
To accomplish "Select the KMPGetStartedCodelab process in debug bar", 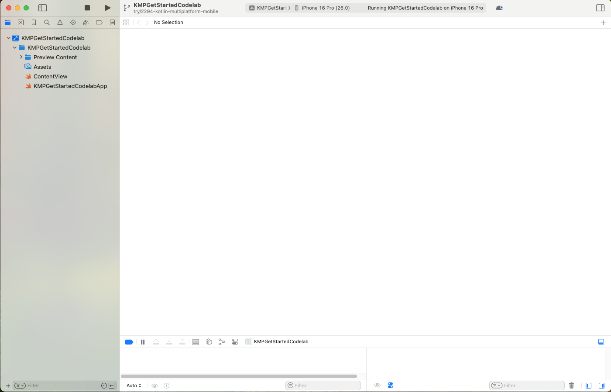I will point(277,341).
